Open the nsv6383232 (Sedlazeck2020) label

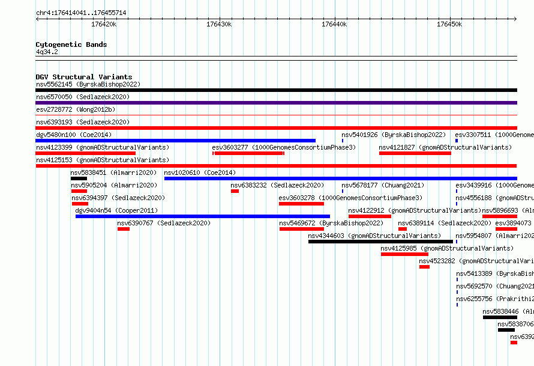pos(277,185)
